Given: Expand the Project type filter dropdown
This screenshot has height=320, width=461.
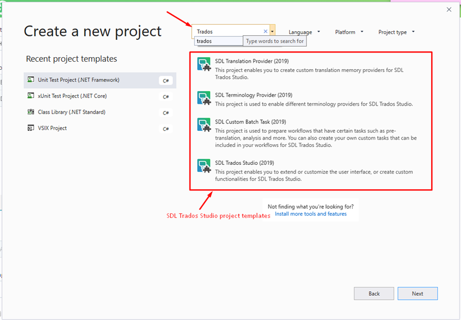Looking at the screenshot, I should click(x=396, y=32).
